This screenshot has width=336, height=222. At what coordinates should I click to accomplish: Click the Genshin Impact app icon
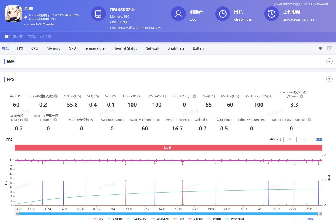(13, 14)
